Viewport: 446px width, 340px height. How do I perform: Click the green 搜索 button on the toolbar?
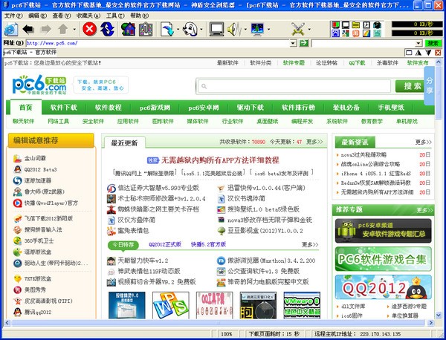click(433, 43)
